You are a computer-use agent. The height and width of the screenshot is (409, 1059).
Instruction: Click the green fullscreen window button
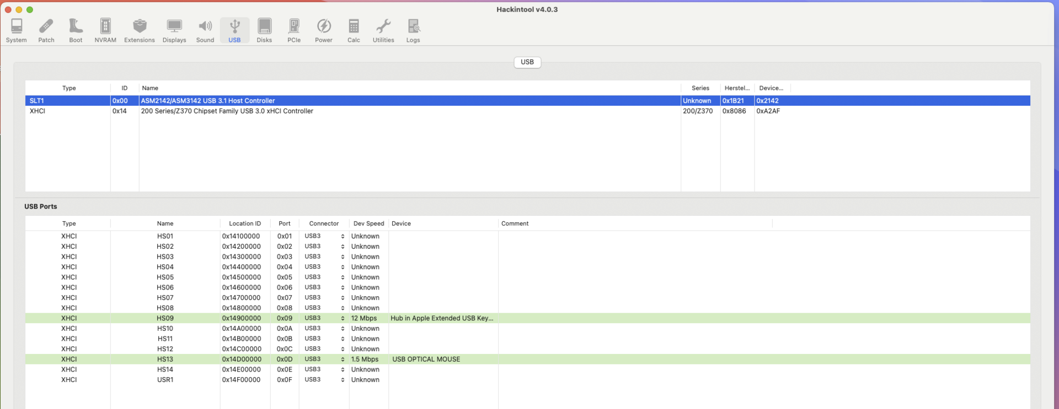coord(30,9)
